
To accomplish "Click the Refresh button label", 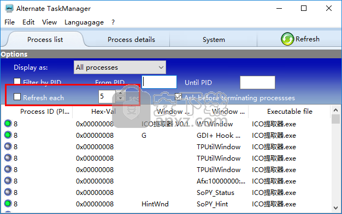I will 308,39.
